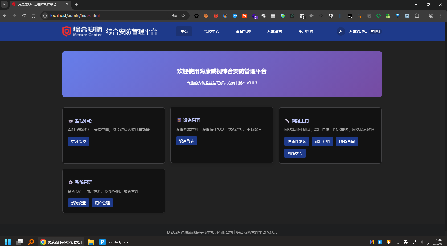Click the localhost address bar field
Viewport: 447px width, 246px height.
coord(106,16)
